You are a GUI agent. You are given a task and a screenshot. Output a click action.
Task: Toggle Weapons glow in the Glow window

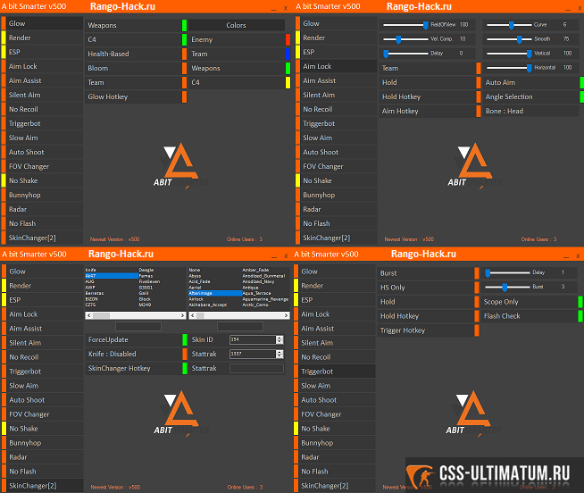click(x=136, y=25)
